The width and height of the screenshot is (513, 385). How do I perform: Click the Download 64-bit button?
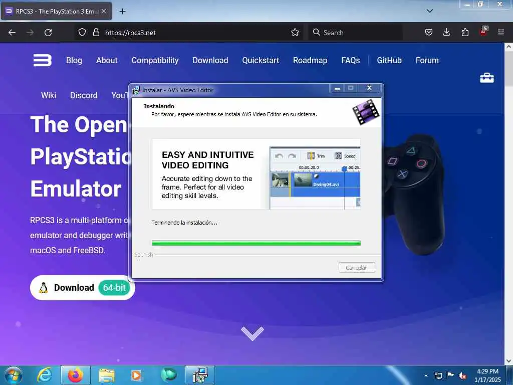(x=83, y=287)
